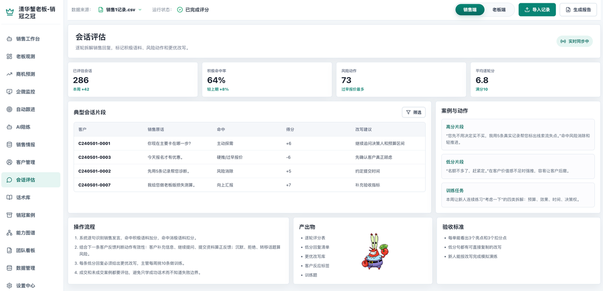Viewport: 603px width, 291px height.
Task: Open the 低分片段 case card
Action: pos(518,166)
